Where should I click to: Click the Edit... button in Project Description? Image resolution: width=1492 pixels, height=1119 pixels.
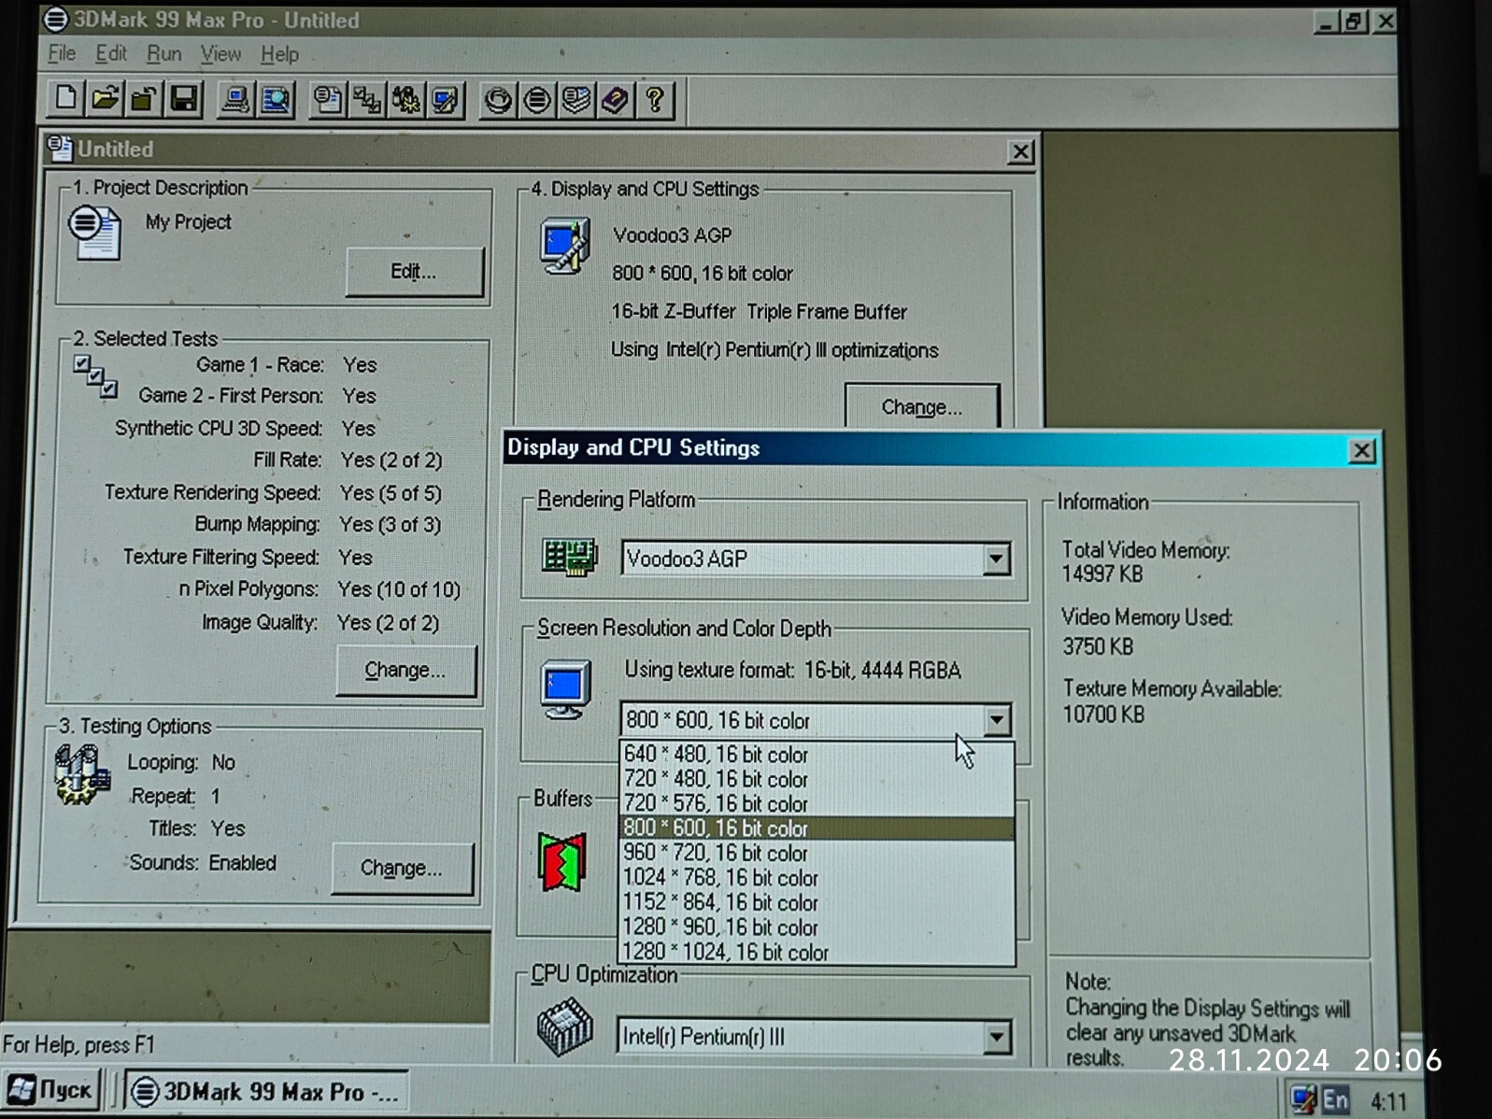pos(414,272)
